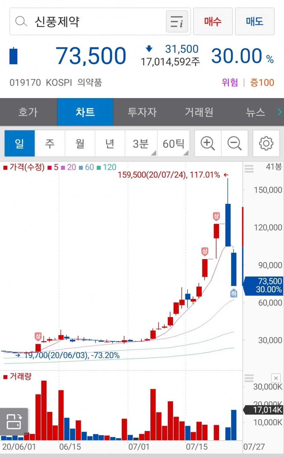
Task: Tap the 거래량 volume legend
Action: coord(17,376)
